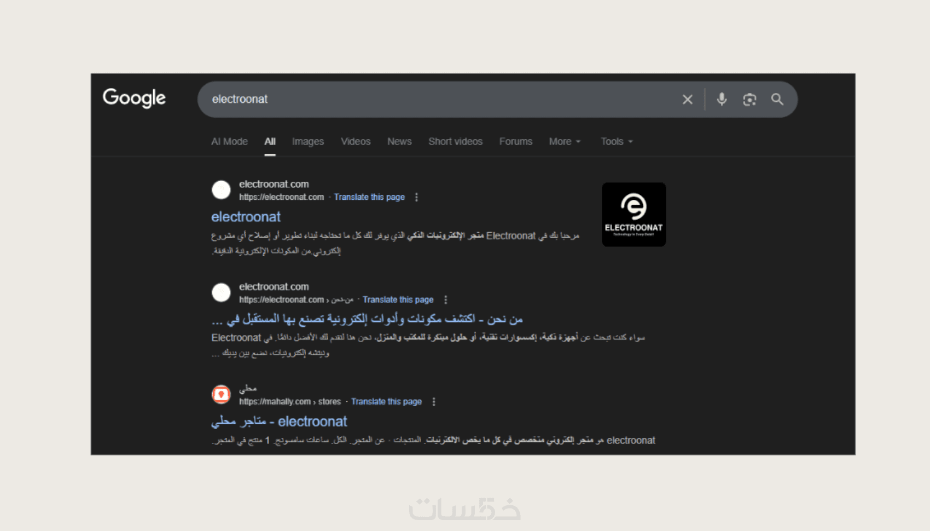Click the mahally.com favicon icon
930x531 pixels.
221,394
